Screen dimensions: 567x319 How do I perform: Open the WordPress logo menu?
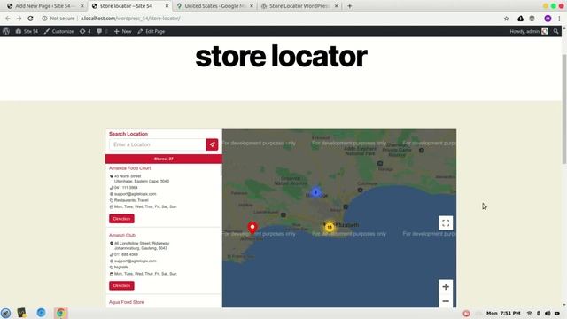click(6, 32)
